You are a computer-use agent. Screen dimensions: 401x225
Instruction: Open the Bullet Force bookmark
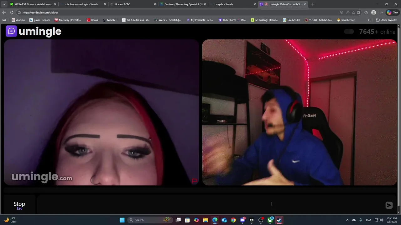[x=232, y=20]
